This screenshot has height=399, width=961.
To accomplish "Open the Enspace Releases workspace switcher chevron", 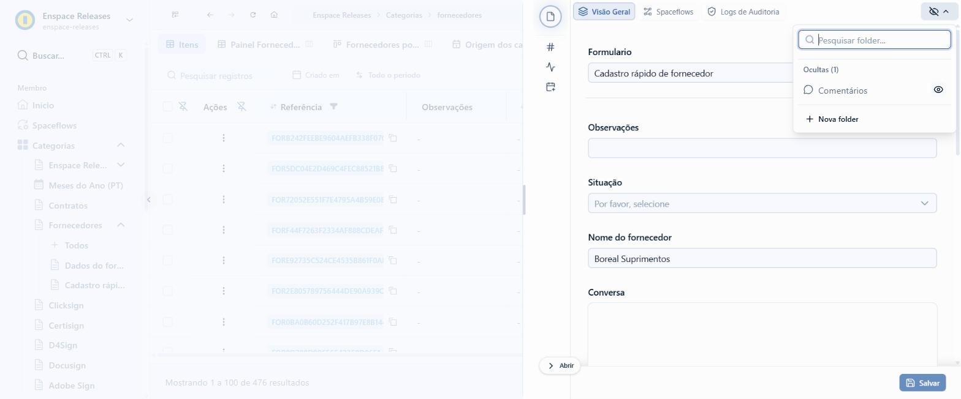I will (129, 20).
